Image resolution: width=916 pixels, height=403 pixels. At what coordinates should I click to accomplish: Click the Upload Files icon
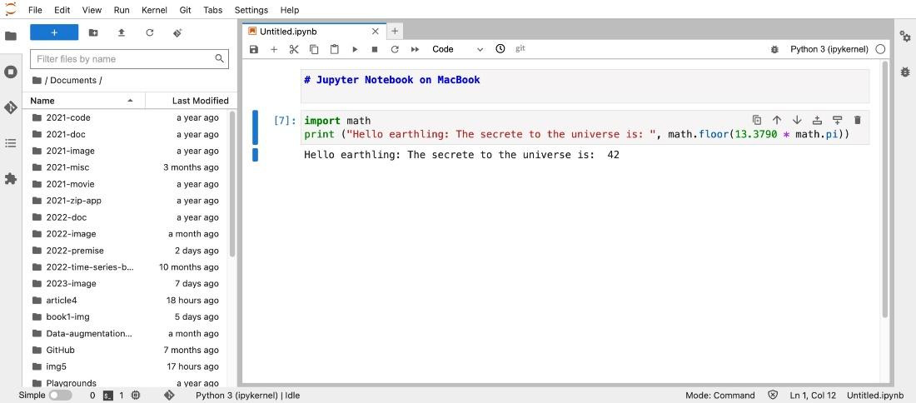[x=122, y=32]
